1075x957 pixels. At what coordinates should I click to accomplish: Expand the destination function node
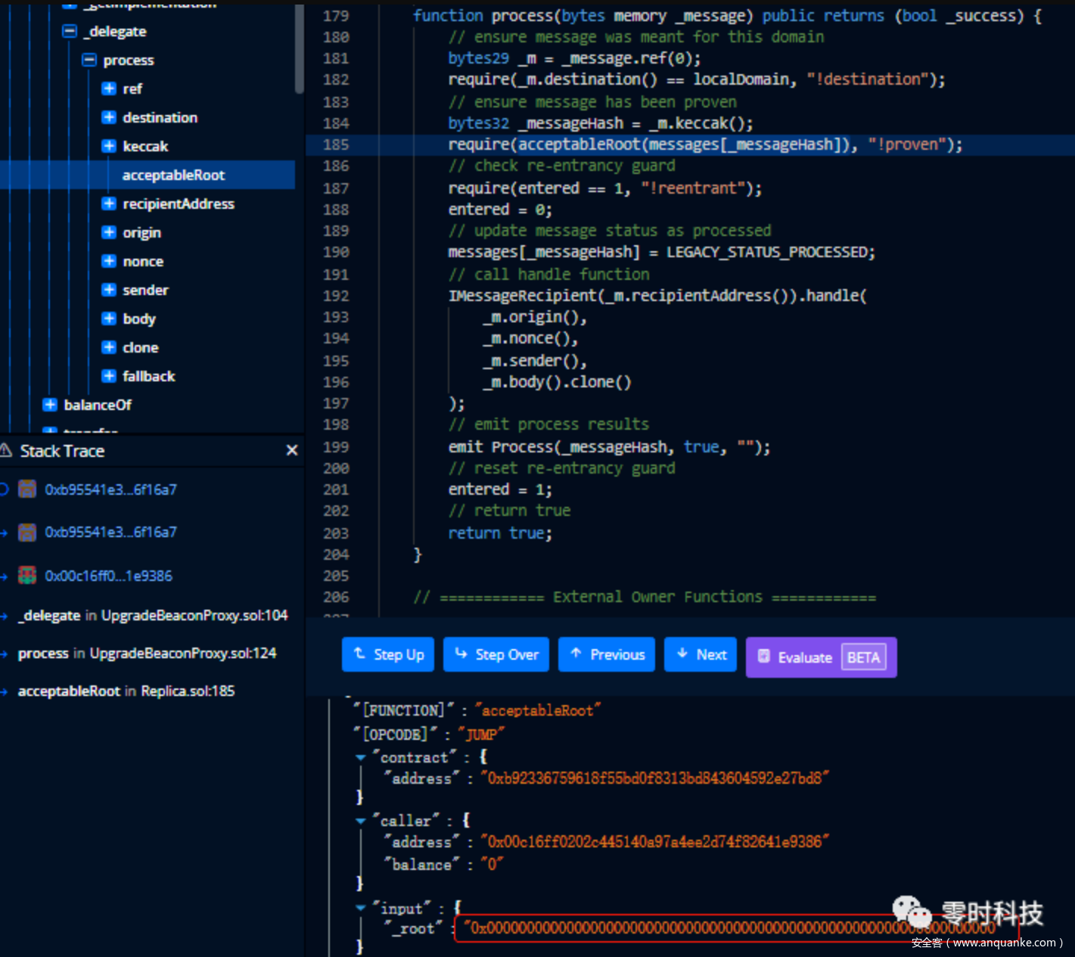coord(109,117)
